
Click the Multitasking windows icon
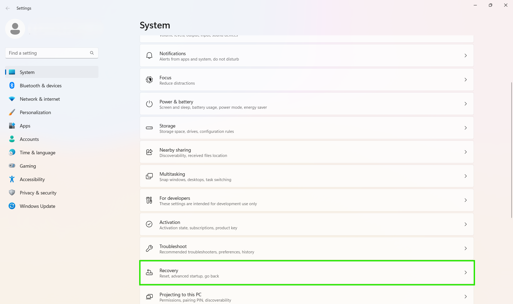pos(149,176)
